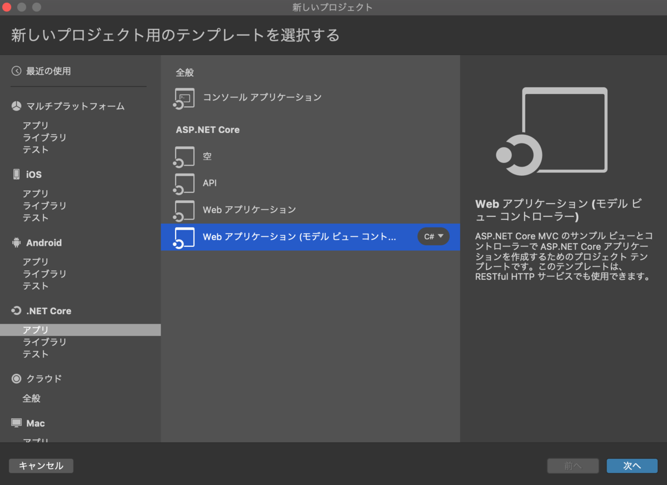Click the キャンセル button
Viewport: 667px width, 485px height.
pos(41,466)
